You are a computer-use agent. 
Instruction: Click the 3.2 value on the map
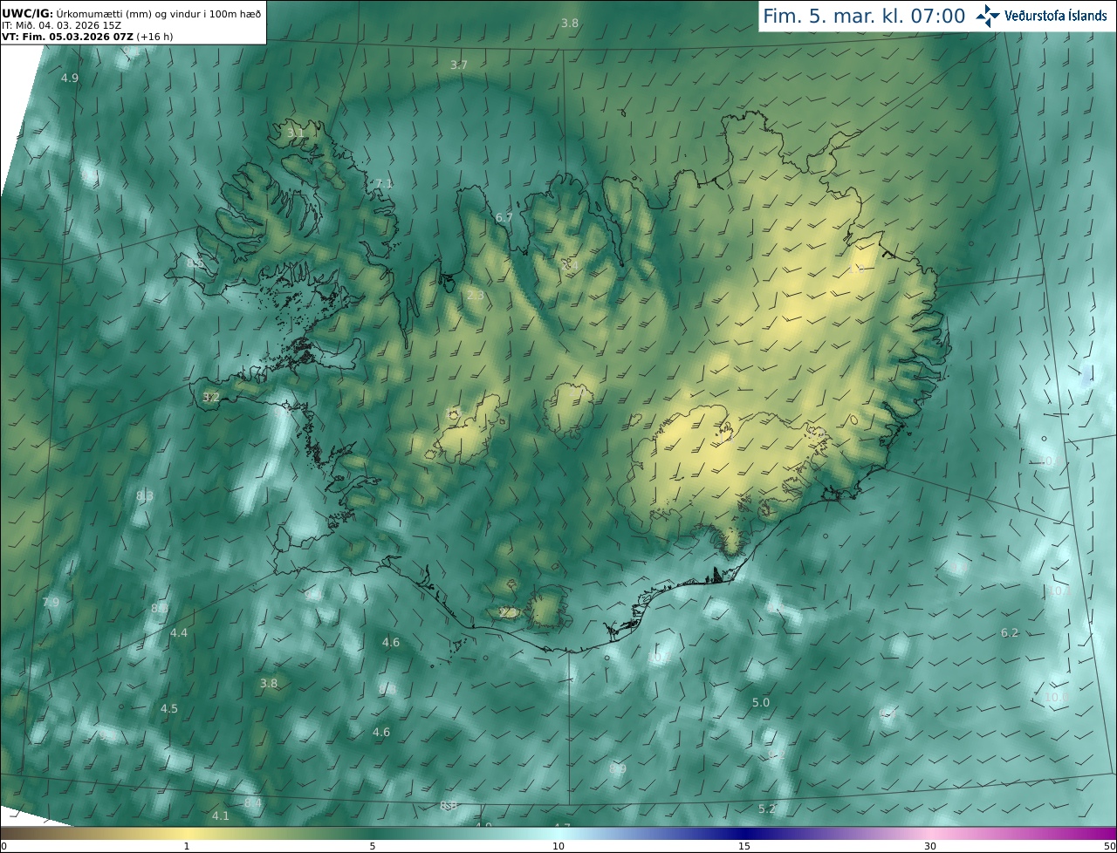click(x=210, y=397)
